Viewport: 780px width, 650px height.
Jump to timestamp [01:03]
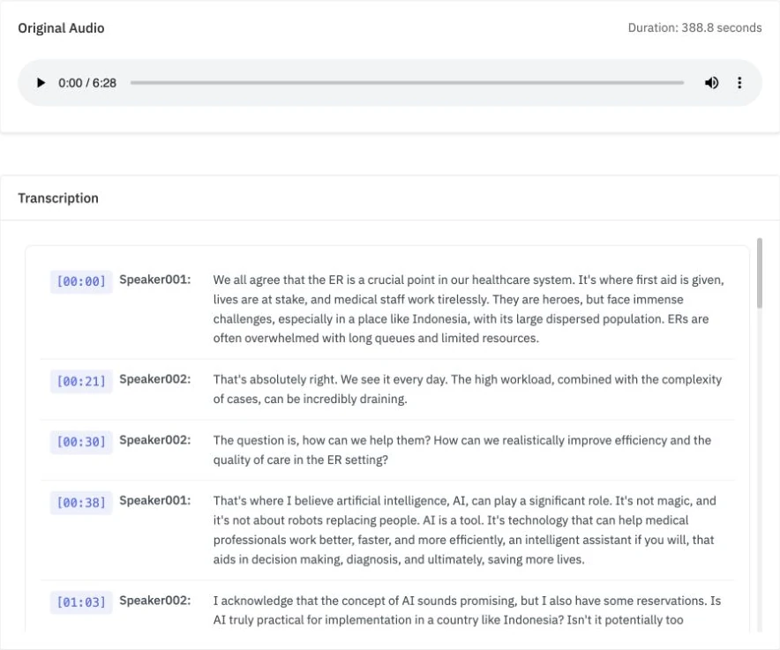[x=81, y=602]
